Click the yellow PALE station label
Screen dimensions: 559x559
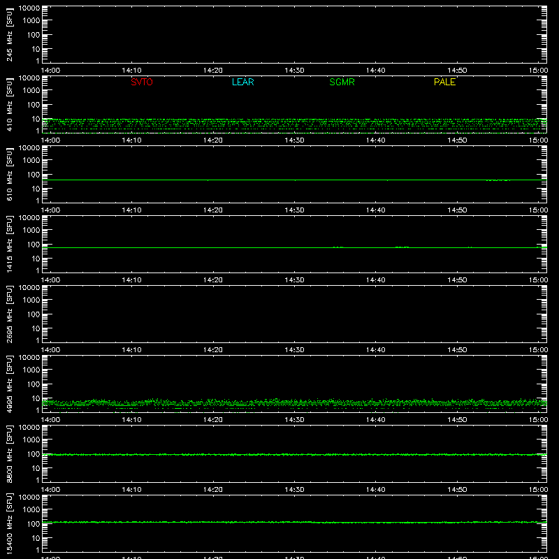(444, 82)
